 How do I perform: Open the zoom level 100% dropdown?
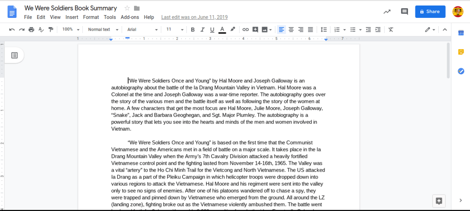pos(71,29)
